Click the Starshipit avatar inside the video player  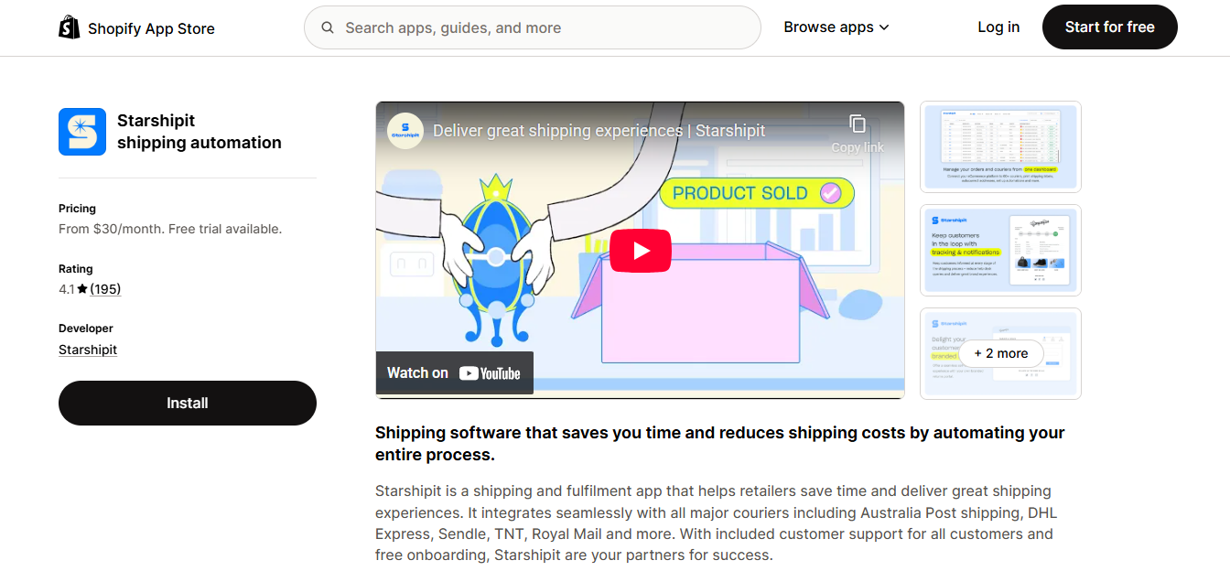click(405, 130)
